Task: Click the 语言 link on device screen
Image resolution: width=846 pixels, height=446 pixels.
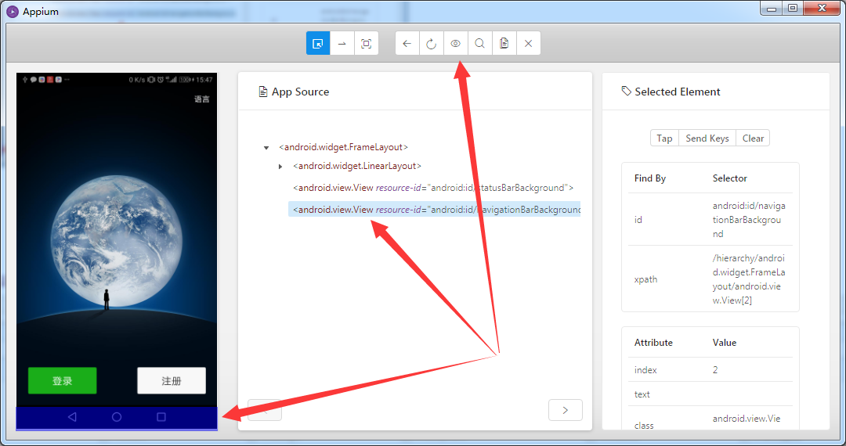Action: [201, 99]
